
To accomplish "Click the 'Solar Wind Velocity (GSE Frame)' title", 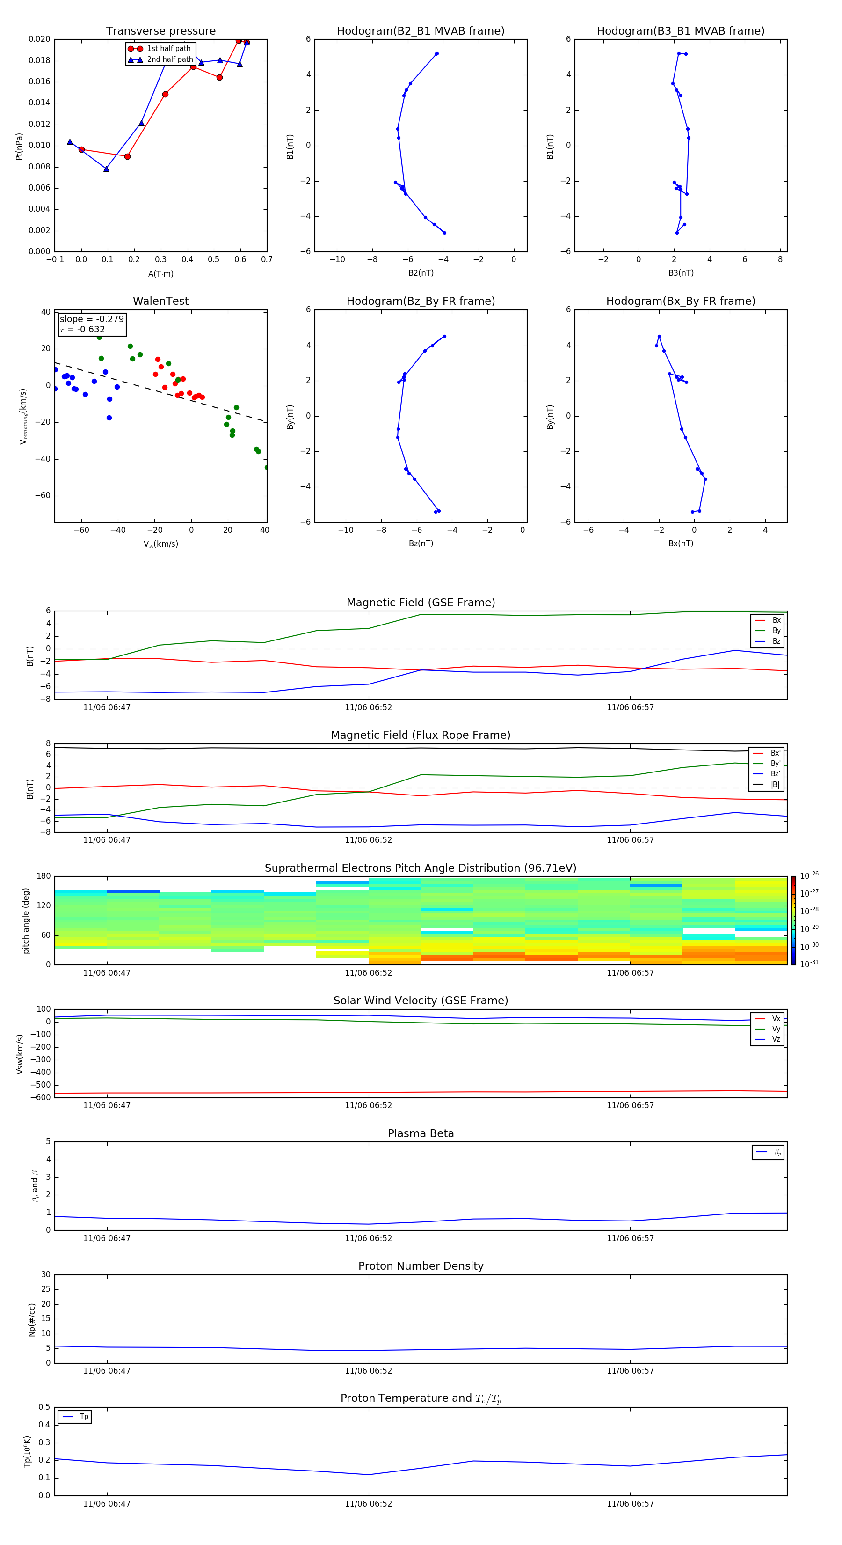I will click(x=421, y=1001).
